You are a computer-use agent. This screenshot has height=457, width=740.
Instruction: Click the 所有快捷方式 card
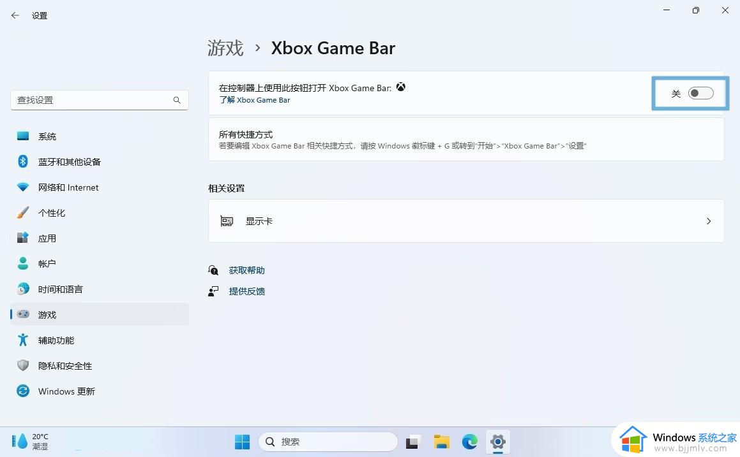pyautogui.click(x=466, y=140)
